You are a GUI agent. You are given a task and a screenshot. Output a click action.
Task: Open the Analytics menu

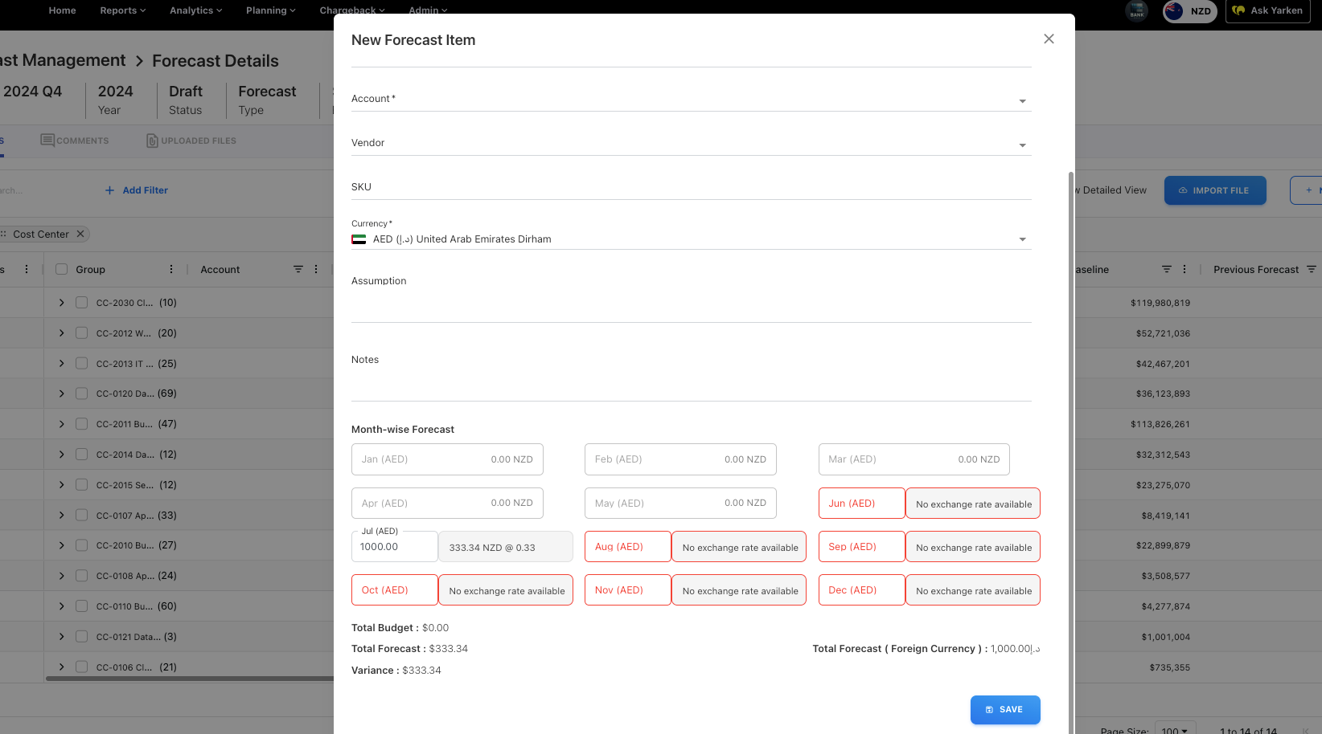[195, 10]
